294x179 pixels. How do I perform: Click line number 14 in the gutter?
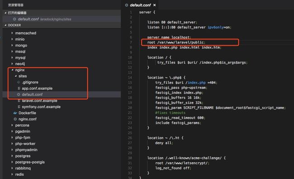[130, 77]
